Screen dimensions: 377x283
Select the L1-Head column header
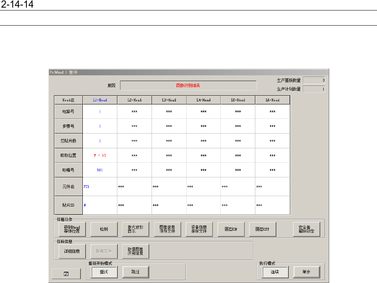point(100,100)
